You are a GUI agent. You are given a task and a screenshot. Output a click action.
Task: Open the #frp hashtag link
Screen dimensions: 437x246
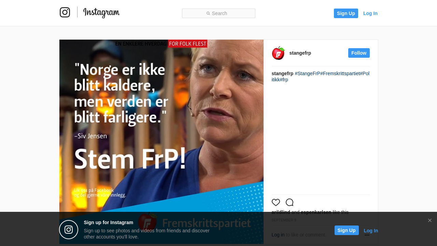(284, 80)
